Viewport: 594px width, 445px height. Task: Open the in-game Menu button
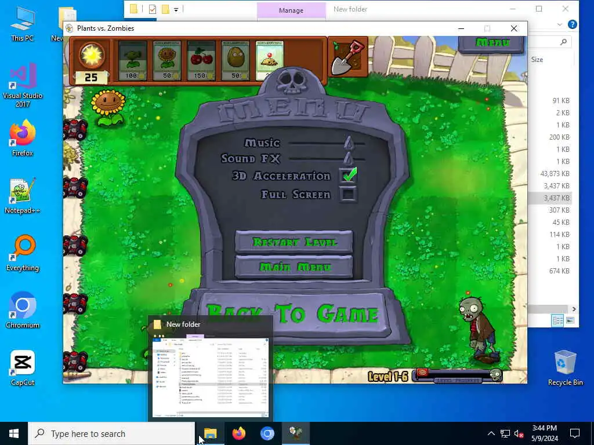[x=492, y=43]
